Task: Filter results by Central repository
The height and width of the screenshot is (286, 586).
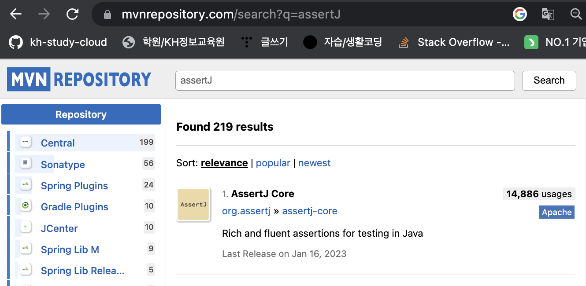Action: (58, 143)
